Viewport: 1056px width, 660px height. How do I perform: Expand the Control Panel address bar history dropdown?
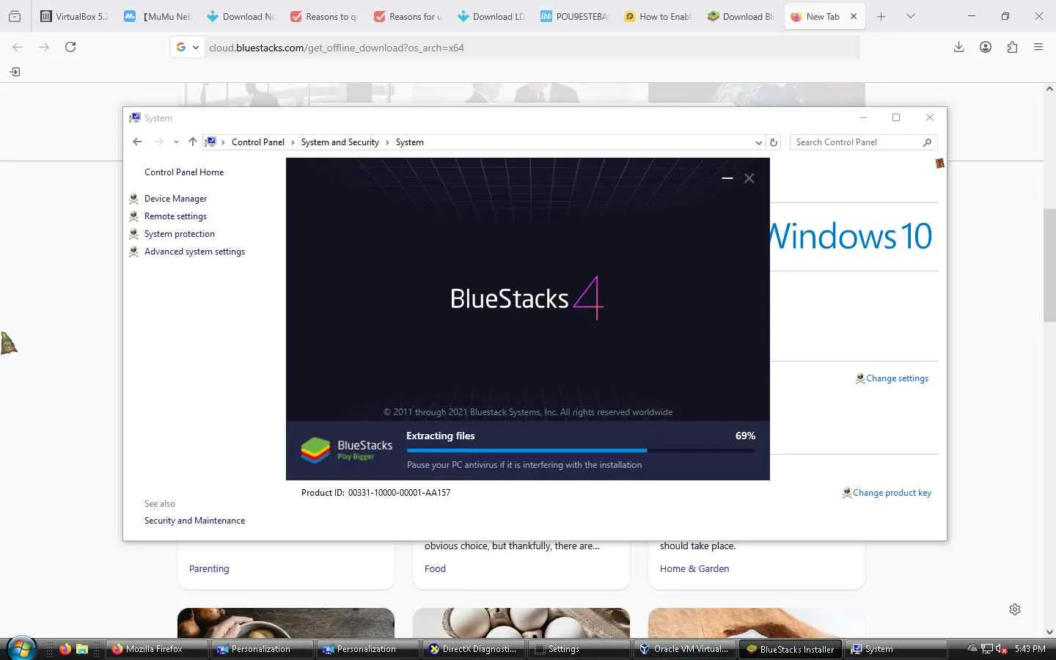758,142
